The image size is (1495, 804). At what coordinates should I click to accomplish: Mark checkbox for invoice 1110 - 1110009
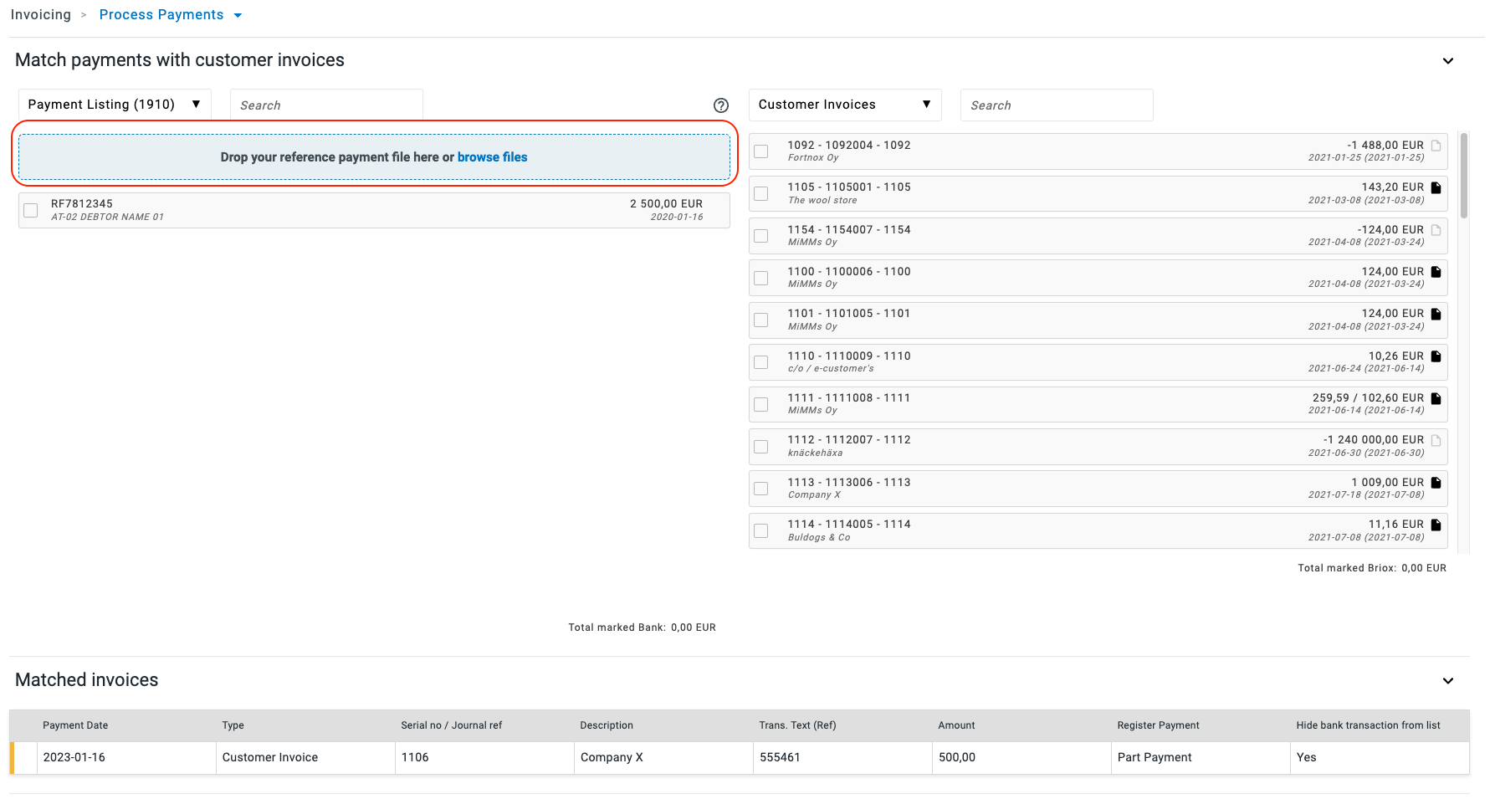pyautogui.click(x=761, y=362)
